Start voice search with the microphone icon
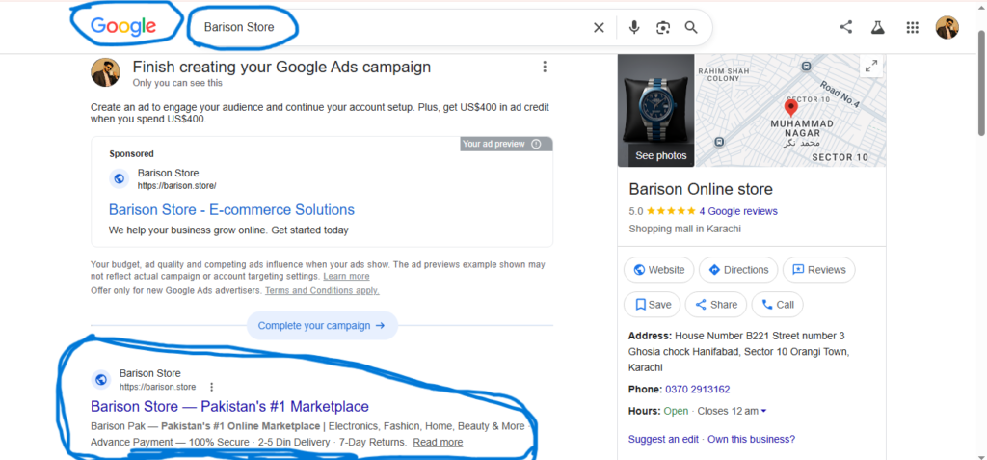 coord(634,28)
